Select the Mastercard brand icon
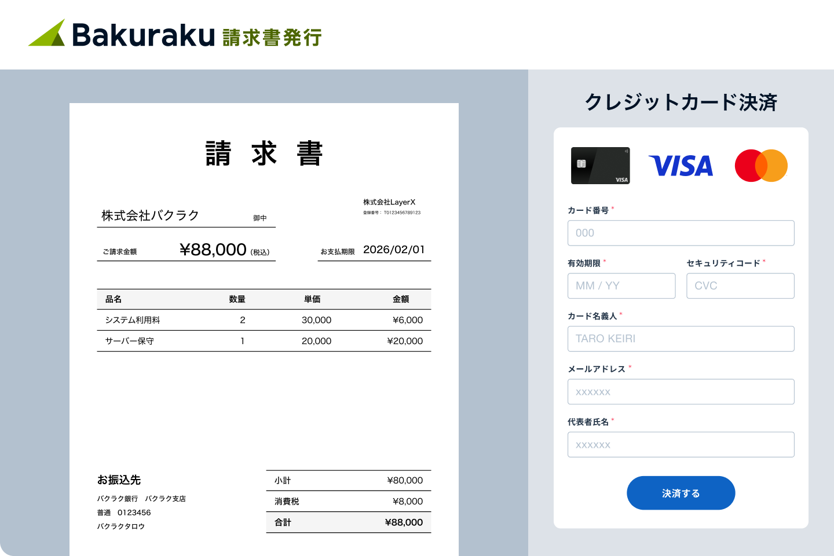This screenshot has height=556, width=834. pos(761,166)
